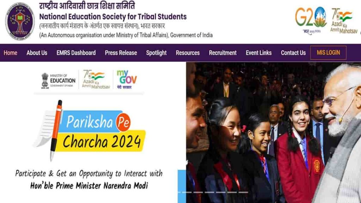Open the Home menu item
Image resolution: width=361 pixels, height=203 pixels.
10,53
